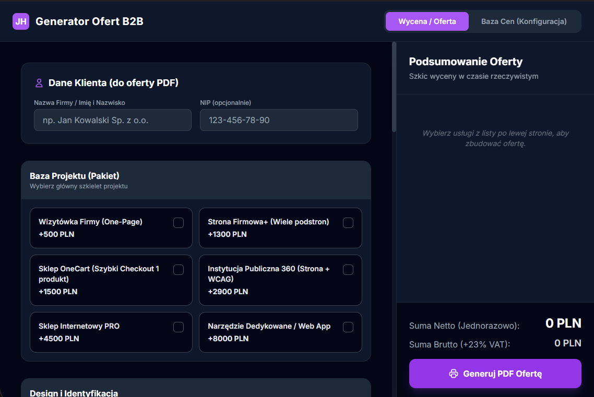594x397 pixels.
Task: Focus the Nazwa Firmy / Imię i Nazwisko field
Action: click(x=113, y=120)
